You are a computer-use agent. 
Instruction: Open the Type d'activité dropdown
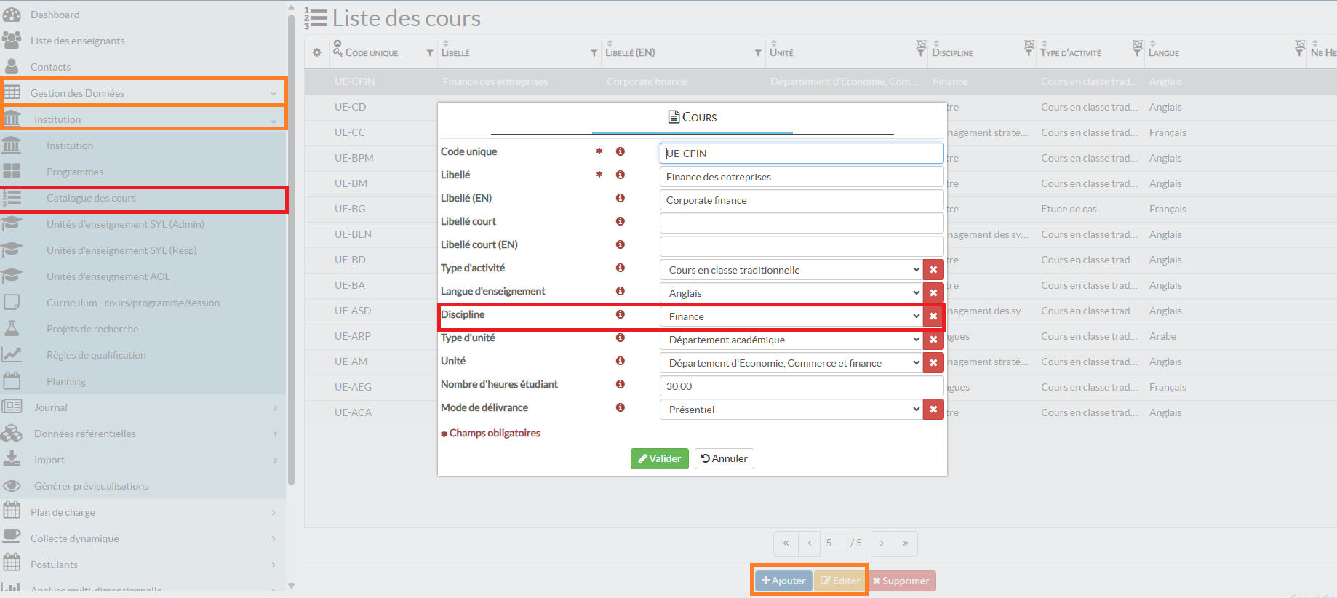click(791, 270)
